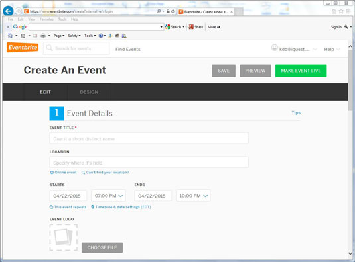Click the Location input field
355x262 pixels.
click(x=149, y=163)
